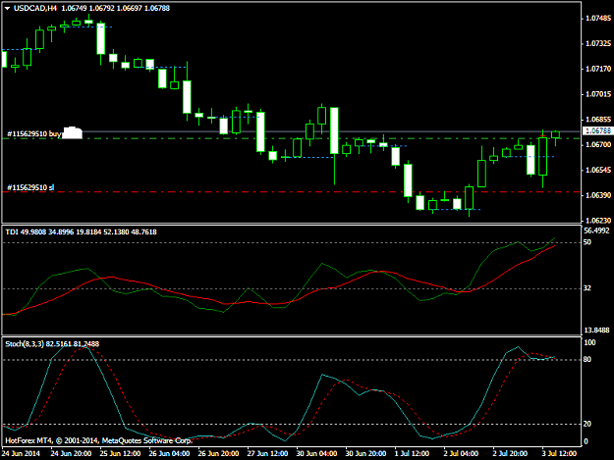This screenshot has width=614, height=460.
Task: Click TDI level 32 scale label
Action: click(586, 288)
